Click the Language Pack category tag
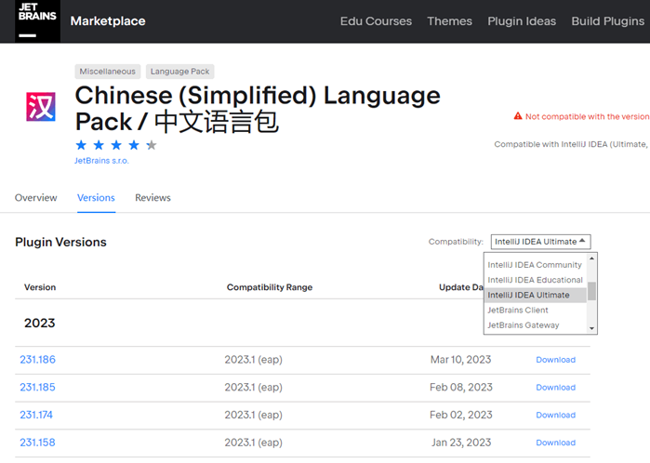Screen dimensions: 650x463 tap(179, 72)
